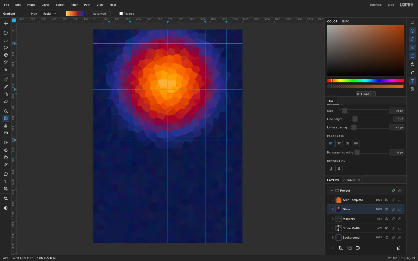Collapse the Project folder
418x261 pixels.
tap(332, 191)
